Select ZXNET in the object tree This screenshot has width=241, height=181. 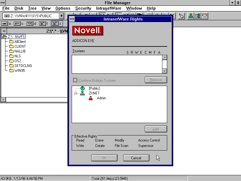pos(94,93)
